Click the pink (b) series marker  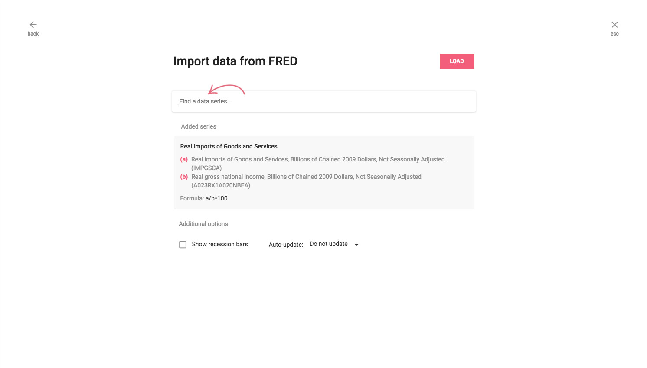(184, 177)
